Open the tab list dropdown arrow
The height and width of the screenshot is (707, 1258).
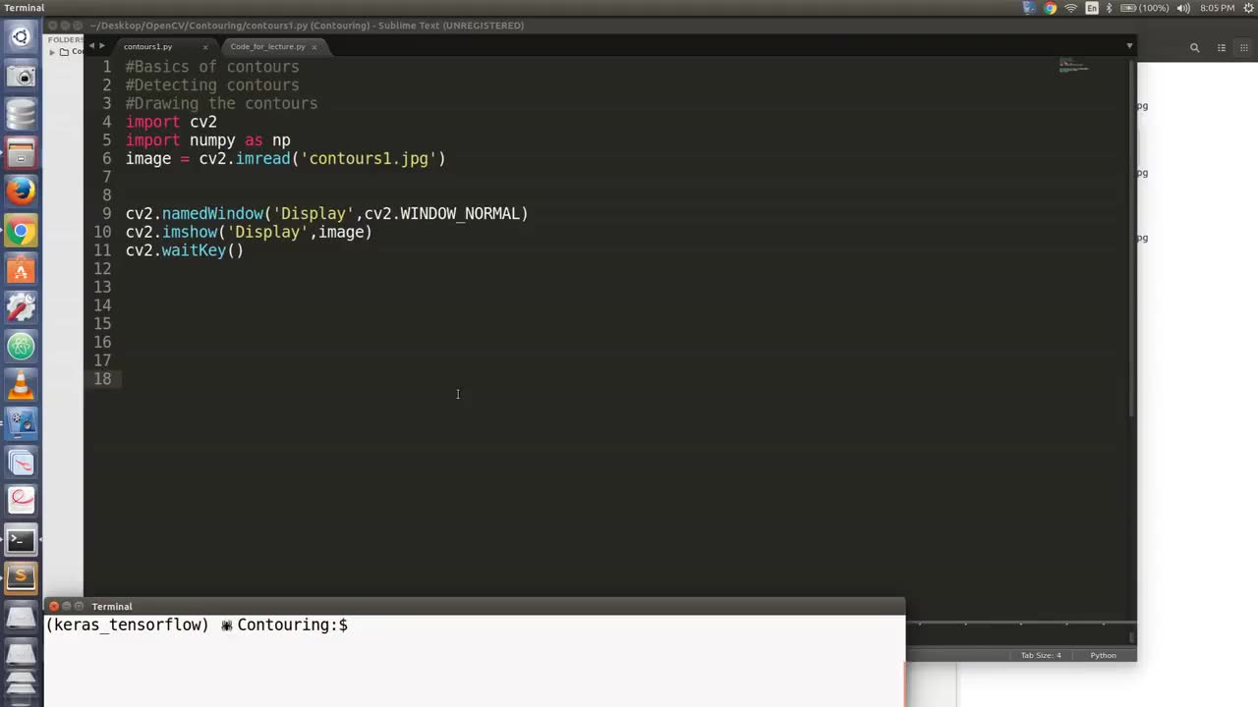[x=1128, y=45]
